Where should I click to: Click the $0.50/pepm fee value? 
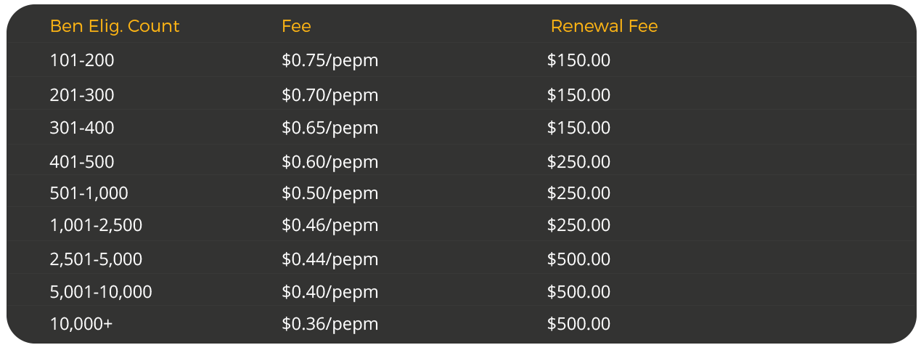pyautogui.click(x=330, y=193)
